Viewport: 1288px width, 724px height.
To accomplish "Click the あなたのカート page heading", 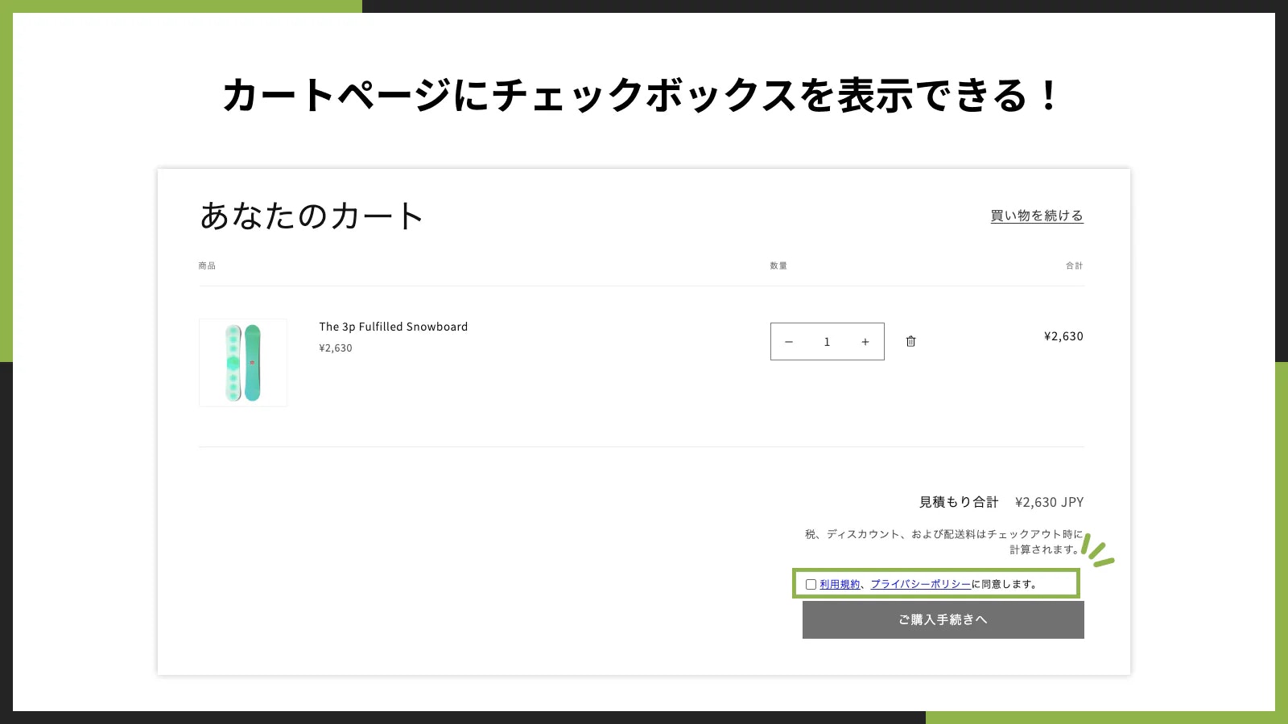I will (x=311, y=216).
